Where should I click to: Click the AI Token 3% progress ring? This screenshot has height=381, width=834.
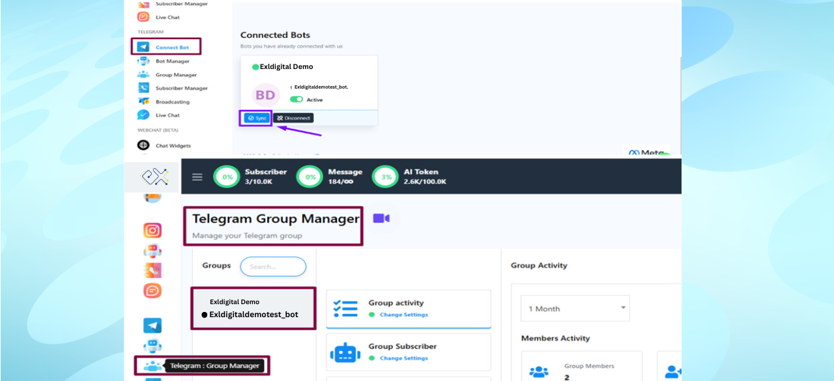click(386, 176)
